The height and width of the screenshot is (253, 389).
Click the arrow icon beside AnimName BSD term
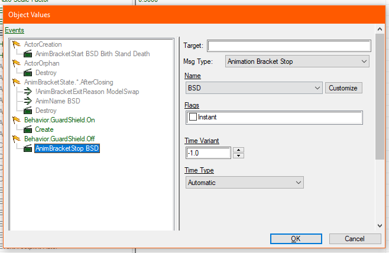click(28, 101)
